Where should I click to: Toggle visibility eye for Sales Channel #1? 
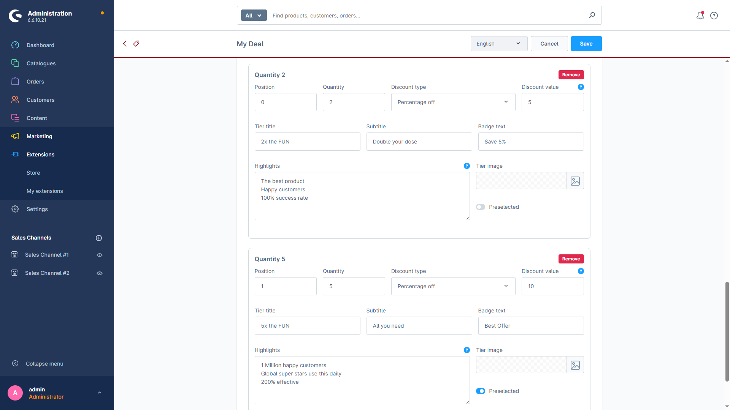[x=100, y=255]
